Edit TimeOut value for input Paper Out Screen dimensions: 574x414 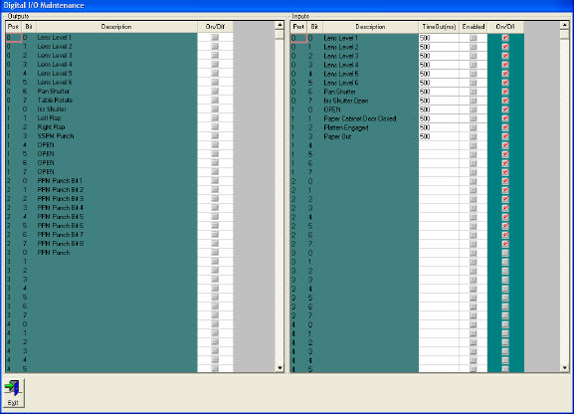(x=439, y=136)
